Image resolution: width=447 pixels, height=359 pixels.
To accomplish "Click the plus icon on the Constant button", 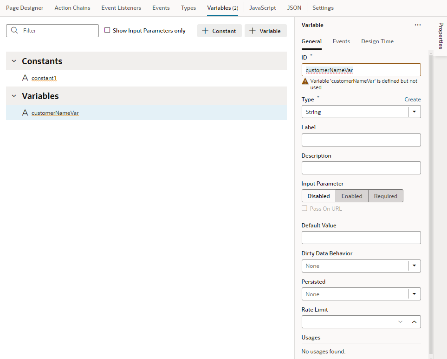I will 205,30.
